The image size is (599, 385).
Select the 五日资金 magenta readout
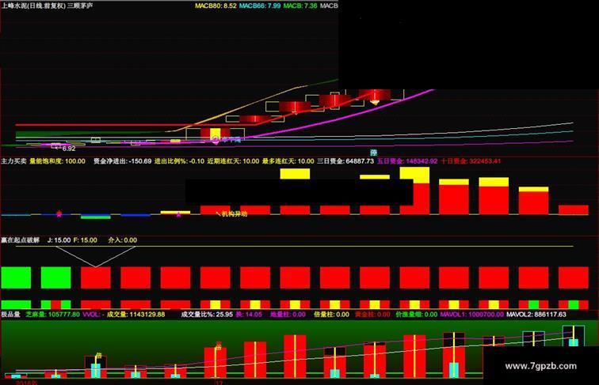(407, 161)
